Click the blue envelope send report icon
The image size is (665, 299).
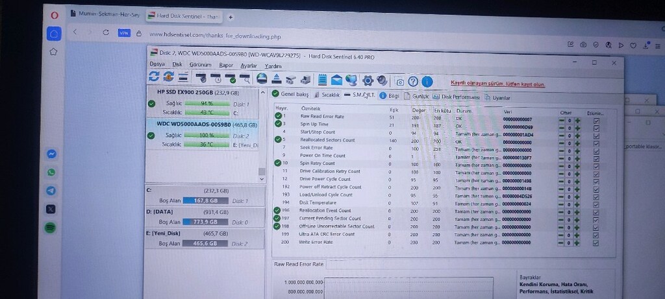[x=336, y=80]
